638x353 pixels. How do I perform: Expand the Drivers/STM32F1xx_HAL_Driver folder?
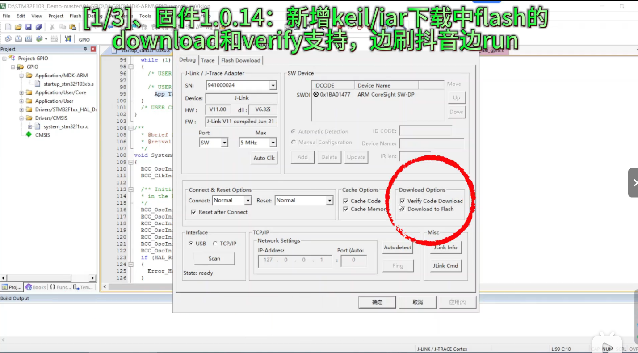(21, 109)
